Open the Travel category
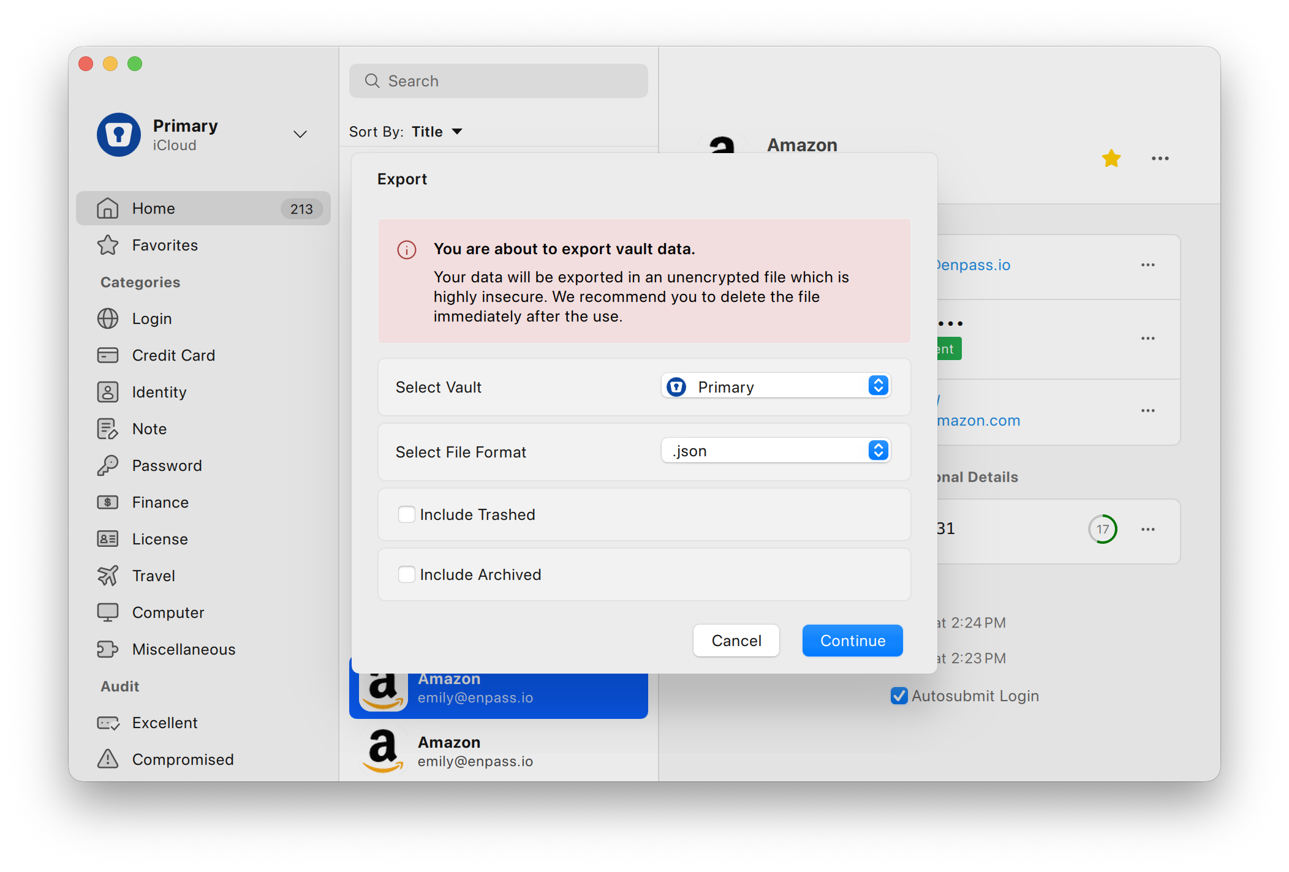1289x872 pixels. (x=203, y=576)
